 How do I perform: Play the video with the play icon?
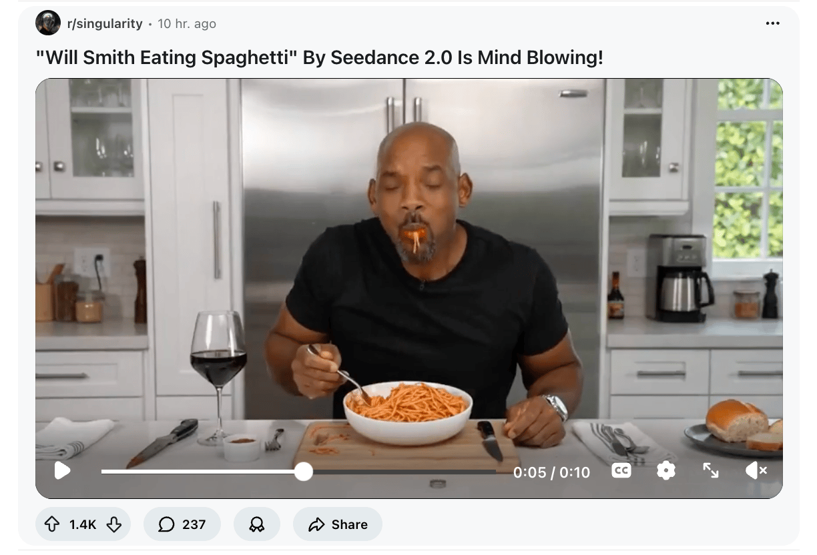coord(62,472)
